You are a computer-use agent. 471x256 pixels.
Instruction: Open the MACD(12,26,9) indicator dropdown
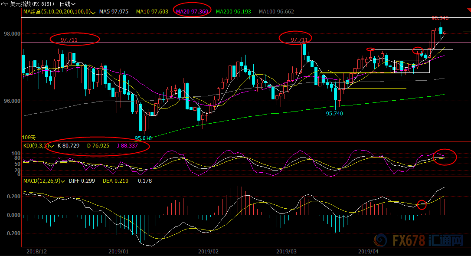[x=63, y=181]
